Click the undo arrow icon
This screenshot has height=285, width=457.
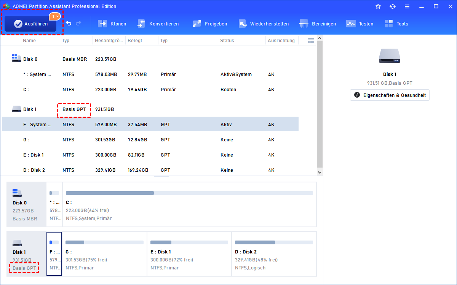(69, 24)
